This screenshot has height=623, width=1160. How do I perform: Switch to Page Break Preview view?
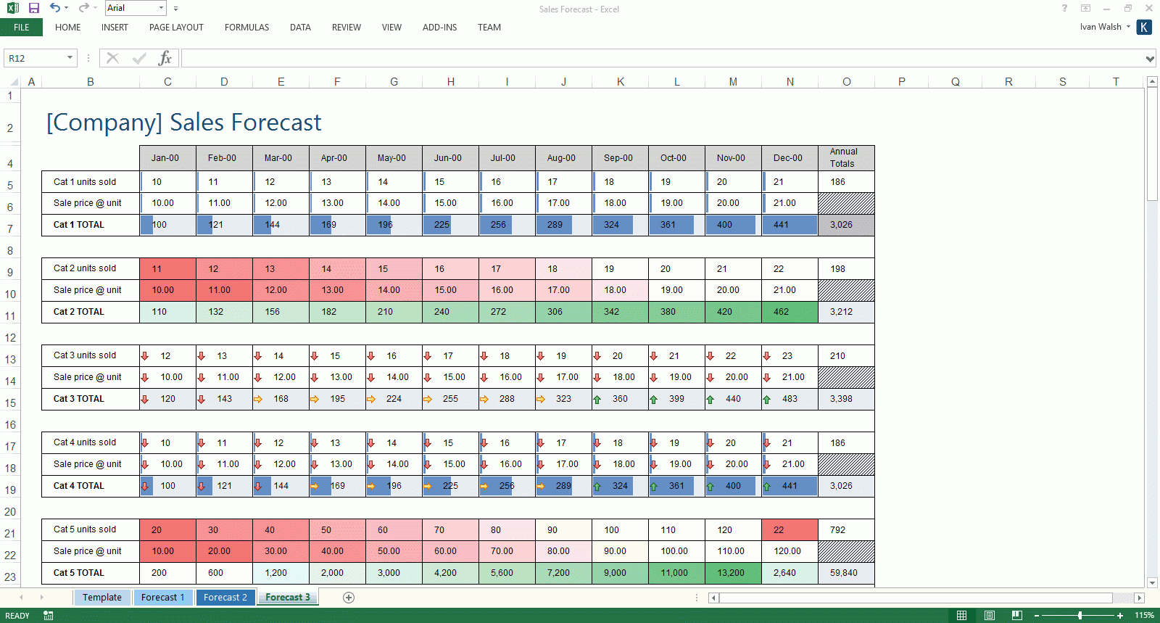click(1017, 616)
